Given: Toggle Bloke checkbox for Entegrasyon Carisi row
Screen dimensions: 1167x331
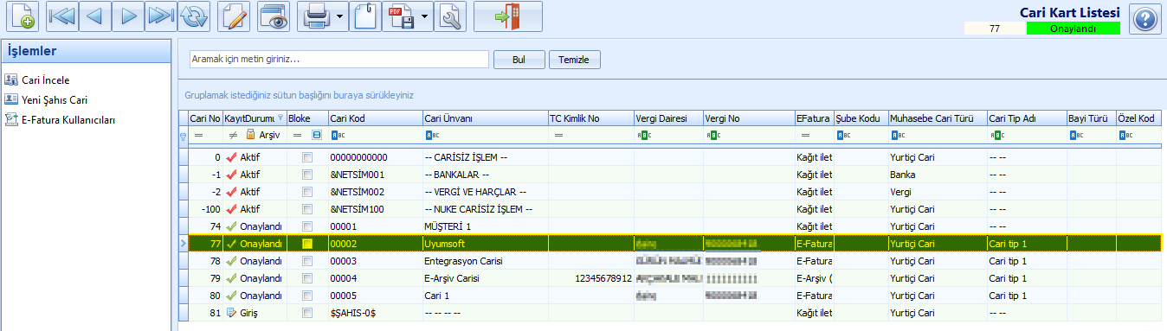Looking at the screenshot, I should tap(306, 261).
